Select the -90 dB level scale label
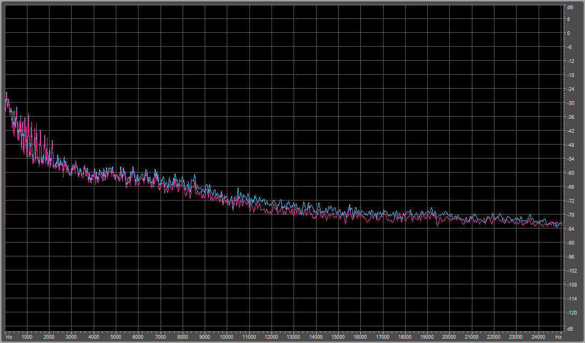The image size is (585, 343). click(570, 243)
